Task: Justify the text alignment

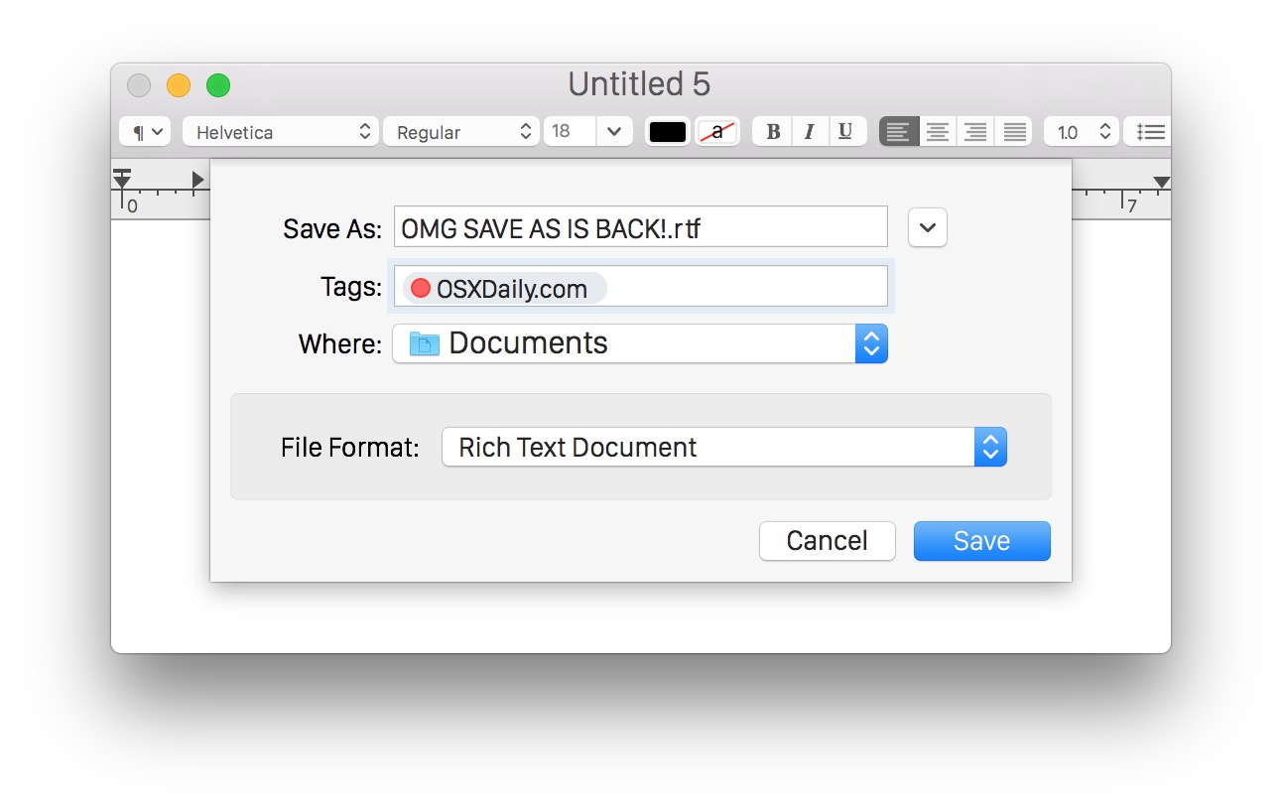Action: click(1014, 132)
